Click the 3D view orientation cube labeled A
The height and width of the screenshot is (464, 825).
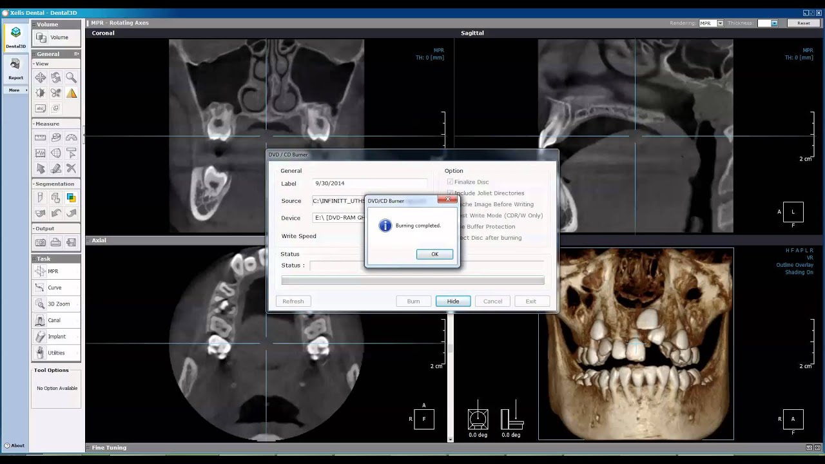(x=793, y=419)
